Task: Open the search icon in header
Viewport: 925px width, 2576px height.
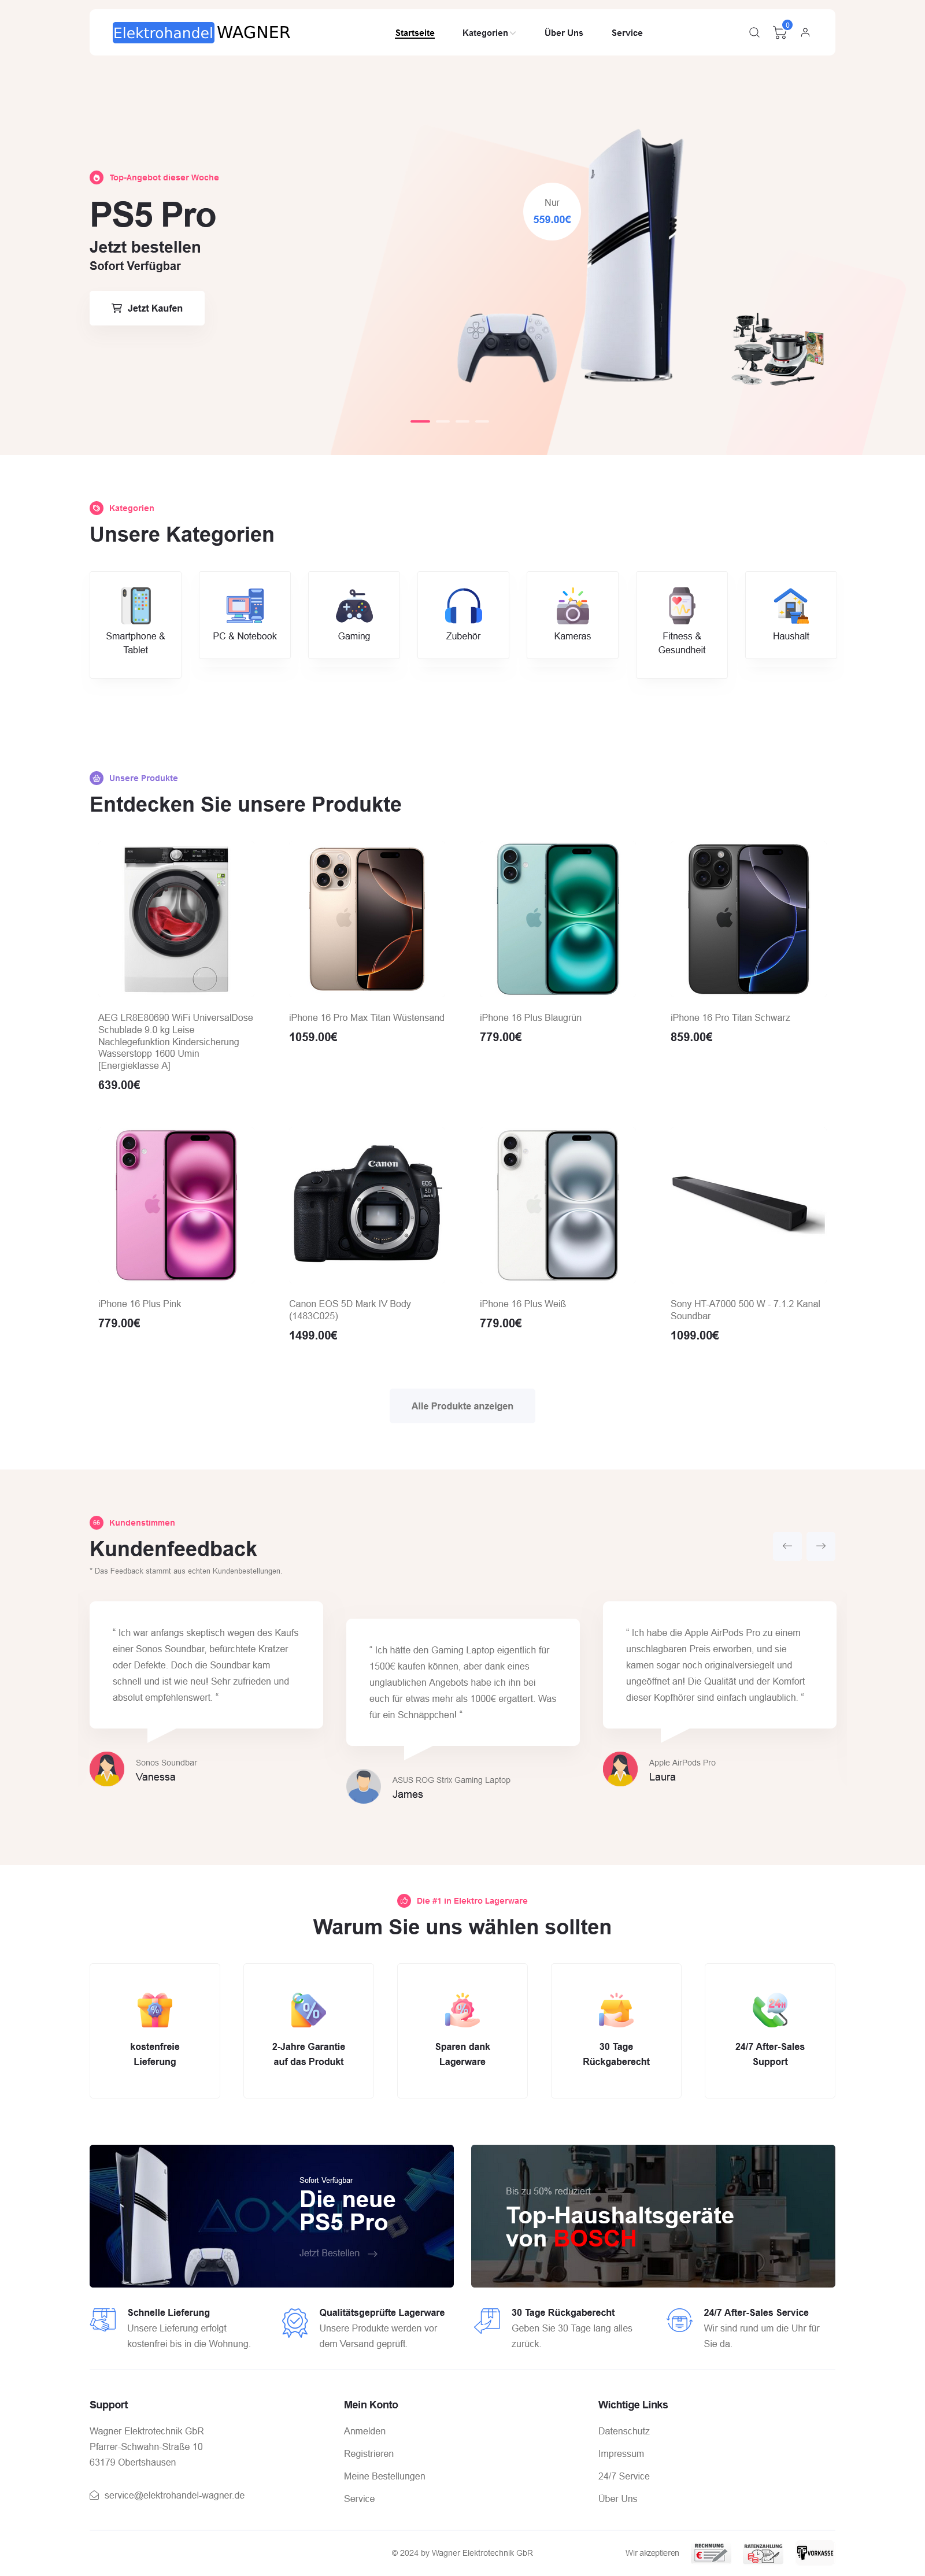Action: 754,33
